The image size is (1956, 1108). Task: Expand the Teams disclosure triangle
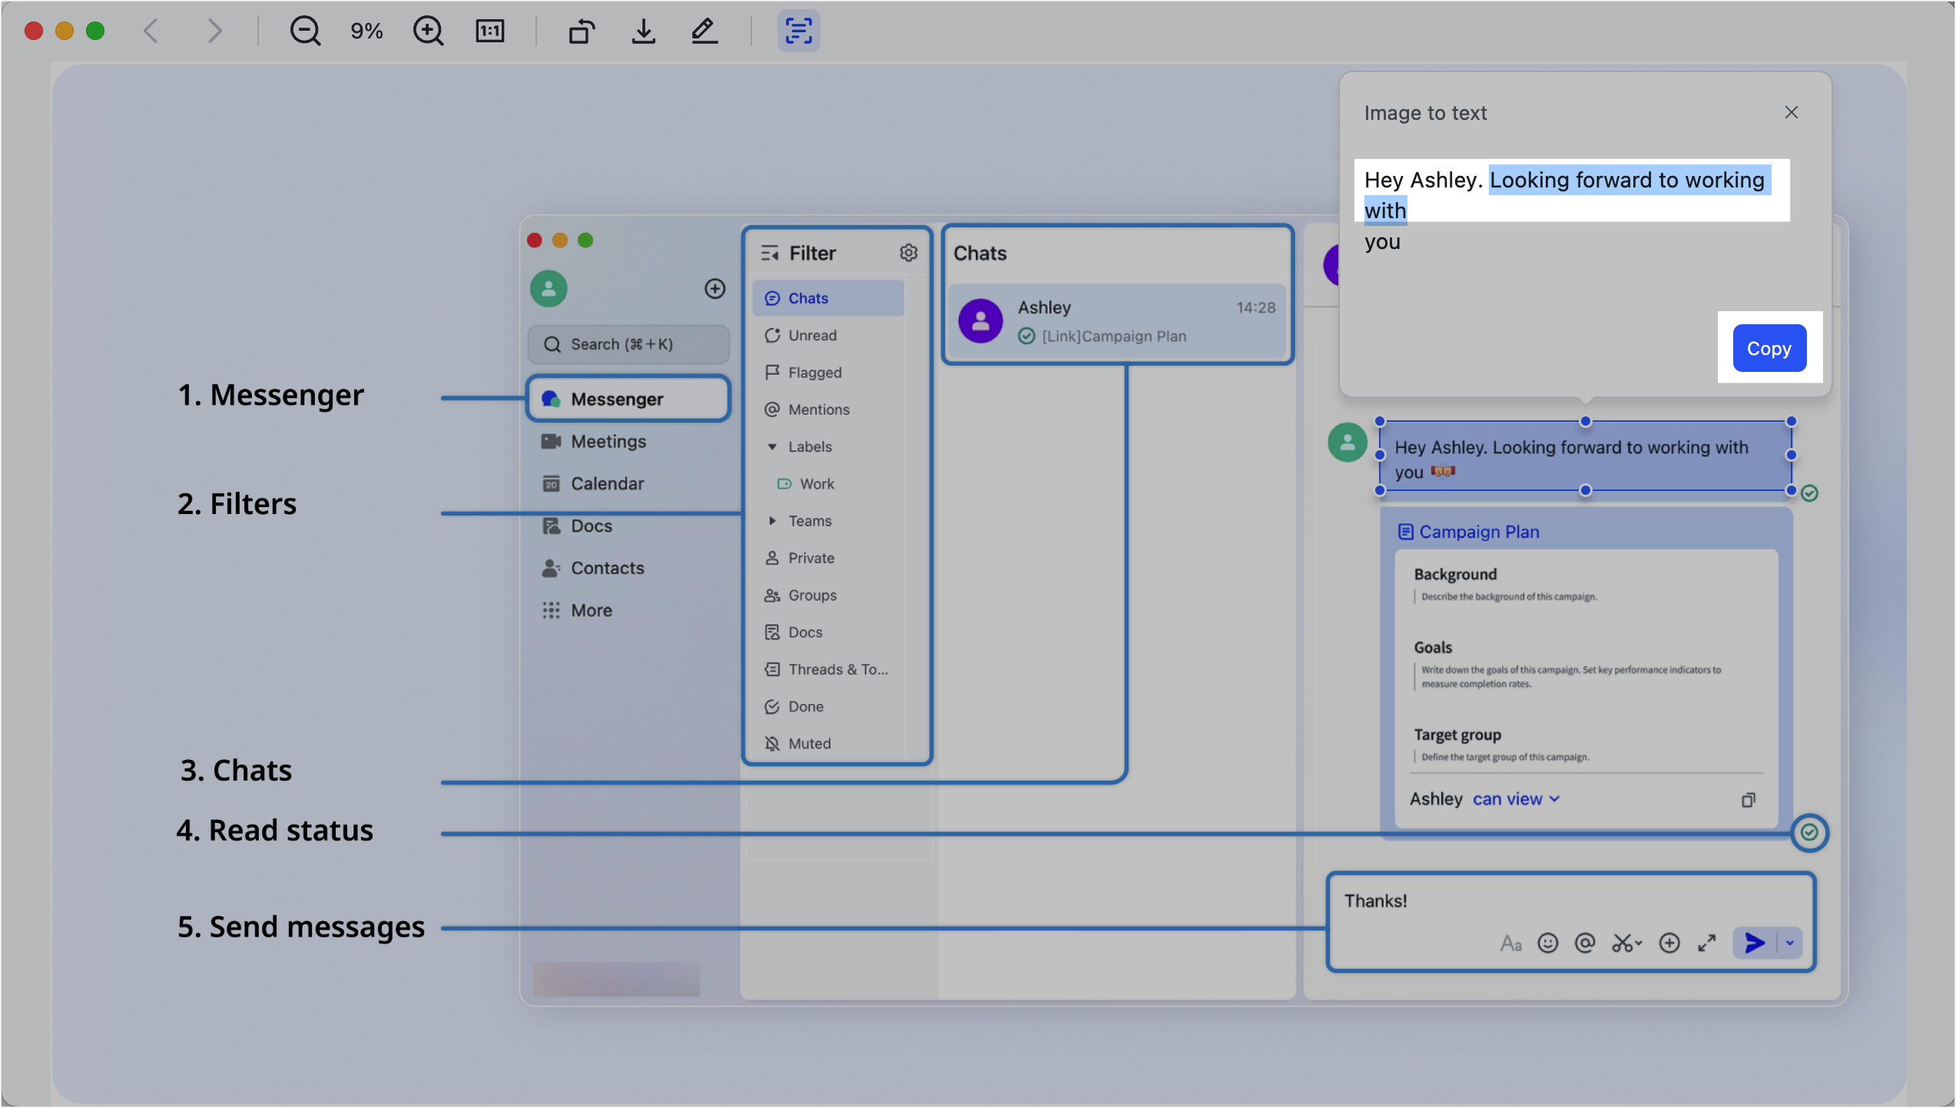click(772, 521)
